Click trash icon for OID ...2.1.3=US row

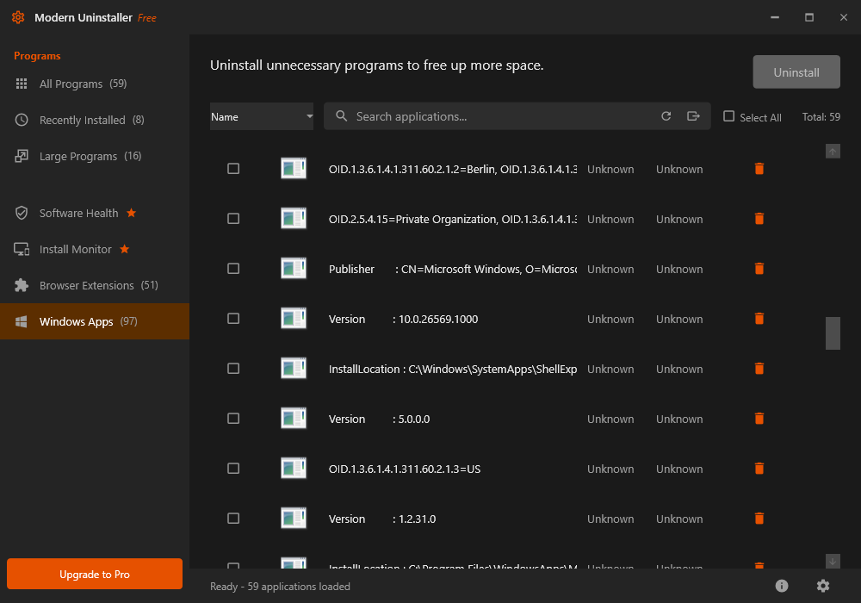(x=759, y=469)
